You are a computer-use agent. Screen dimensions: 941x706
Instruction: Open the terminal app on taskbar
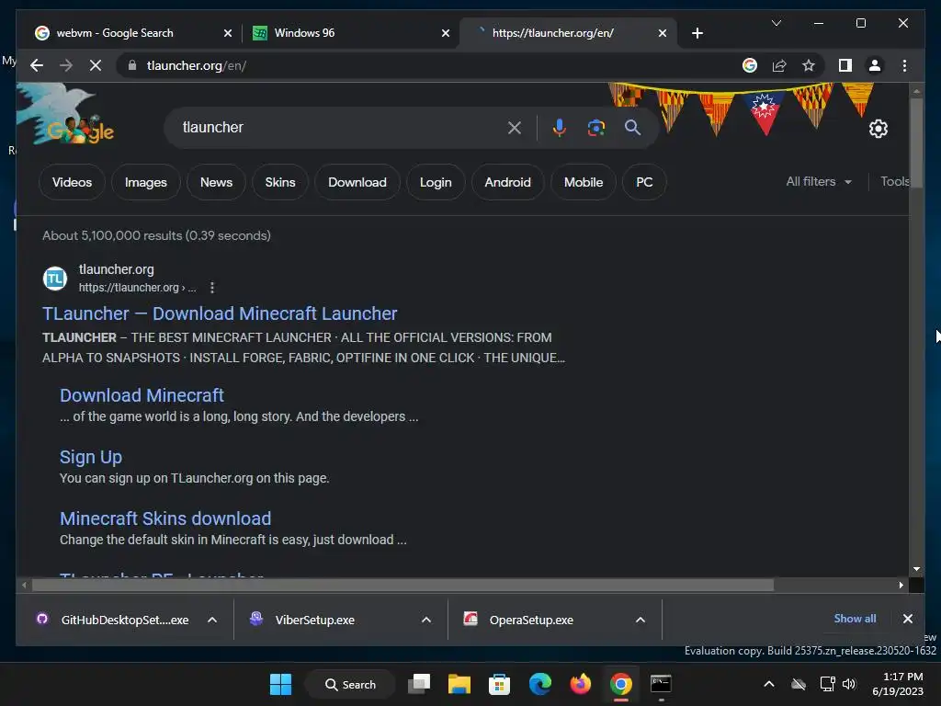[661, 684]
